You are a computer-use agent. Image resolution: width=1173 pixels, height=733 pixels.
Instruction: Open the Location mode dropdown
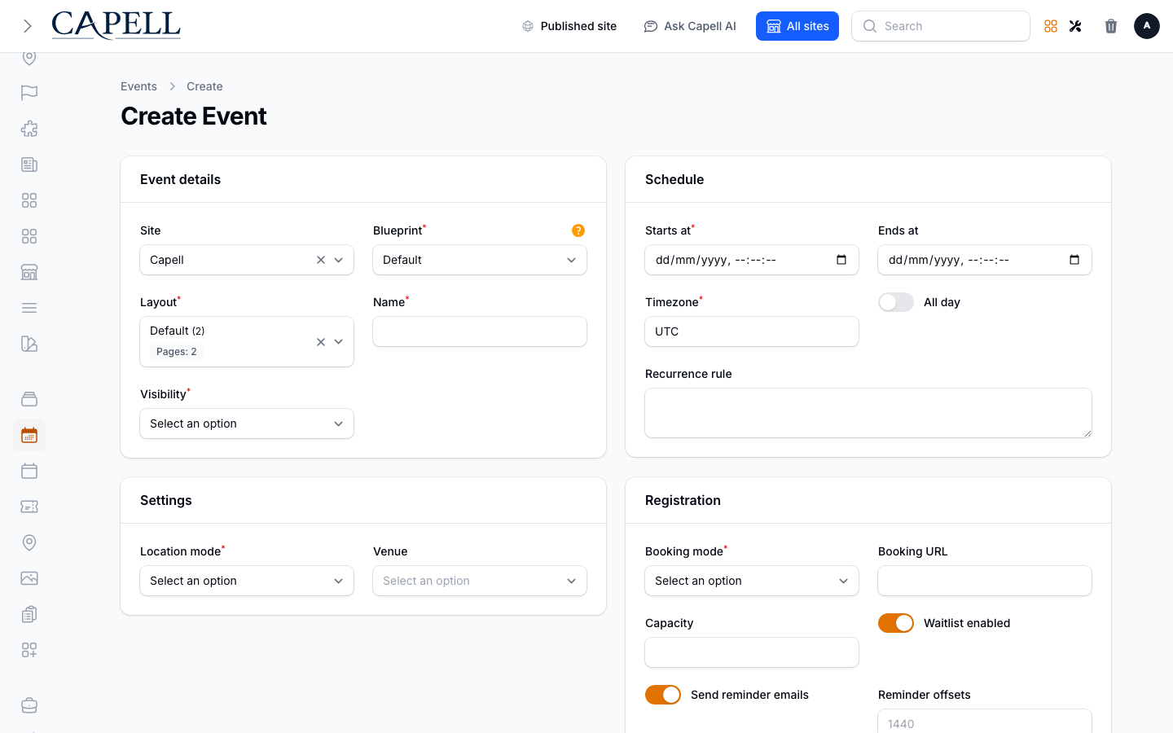247,581
